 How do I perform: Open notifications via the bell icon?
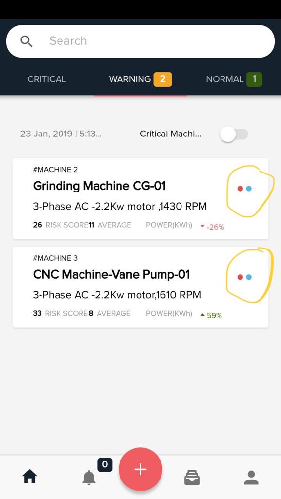pos(89,478)
